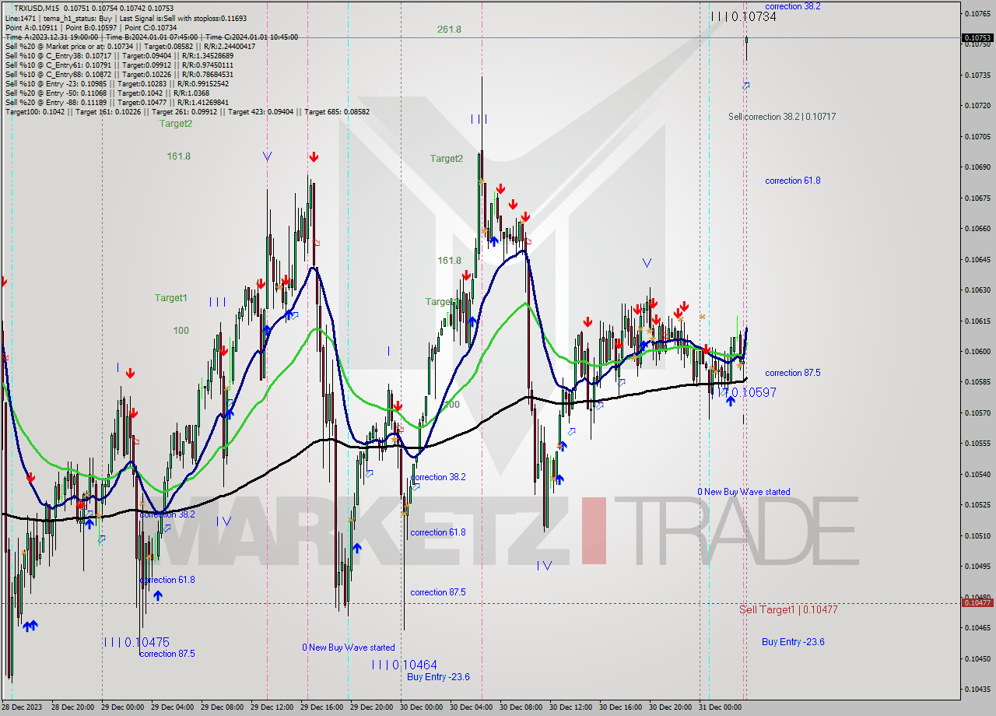Click the '30 Dec 00:00' time axis label
Screen dimensions: 996x716
tap(421, 707)
